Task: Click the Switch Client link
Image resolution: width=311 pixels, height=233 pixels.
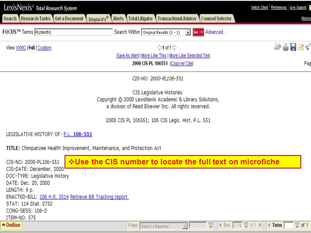Action: coord(259,7)
